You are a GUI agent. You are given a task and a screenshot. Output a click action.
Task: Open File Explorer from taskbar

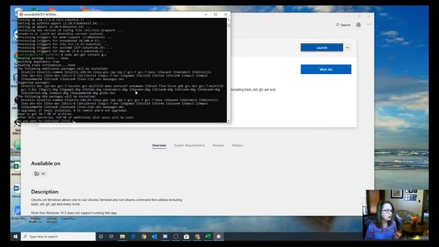pos(122,237)
